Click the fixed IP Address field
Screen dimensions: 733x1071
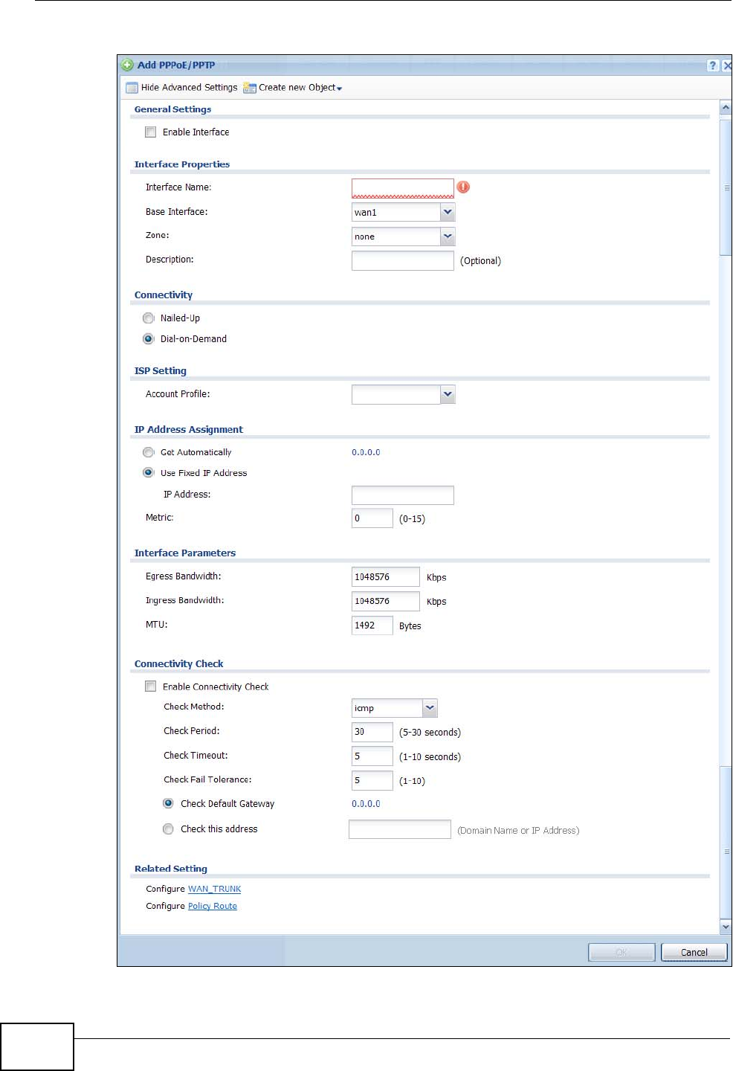(x=403, y=495)
